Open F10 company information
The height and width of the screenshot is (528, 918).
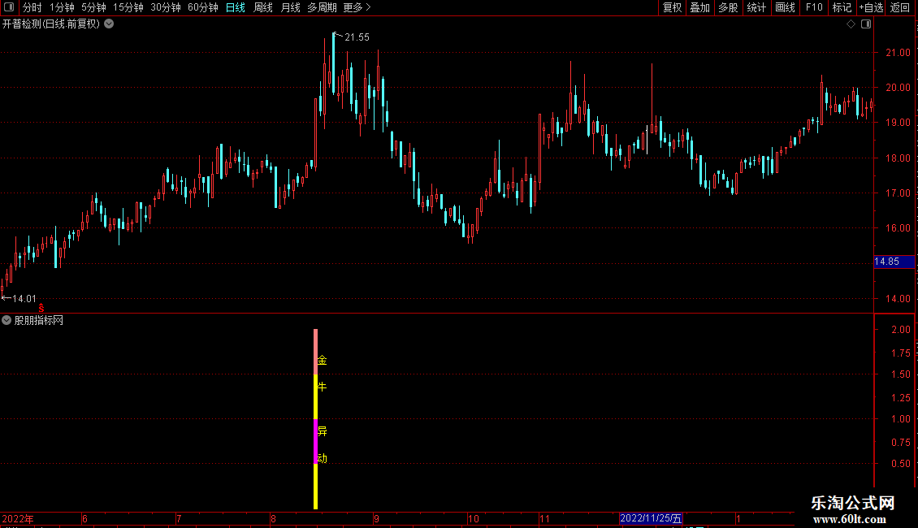click(814, 7)
